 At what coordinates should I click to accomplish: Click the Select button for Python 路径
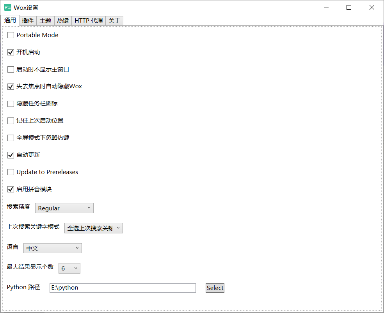click(x=215, y=288)
